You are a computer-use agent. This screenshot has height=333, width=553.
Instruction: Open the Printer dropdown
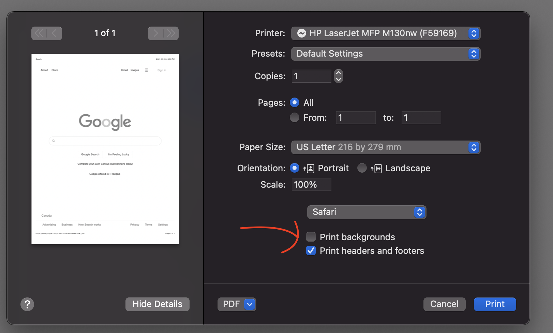(x=386, y=33)
